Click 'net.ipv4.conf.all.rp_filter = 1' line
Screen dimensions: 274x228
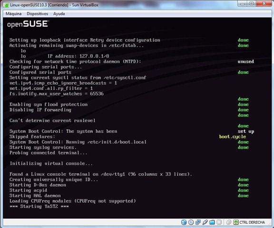[51, 88]
